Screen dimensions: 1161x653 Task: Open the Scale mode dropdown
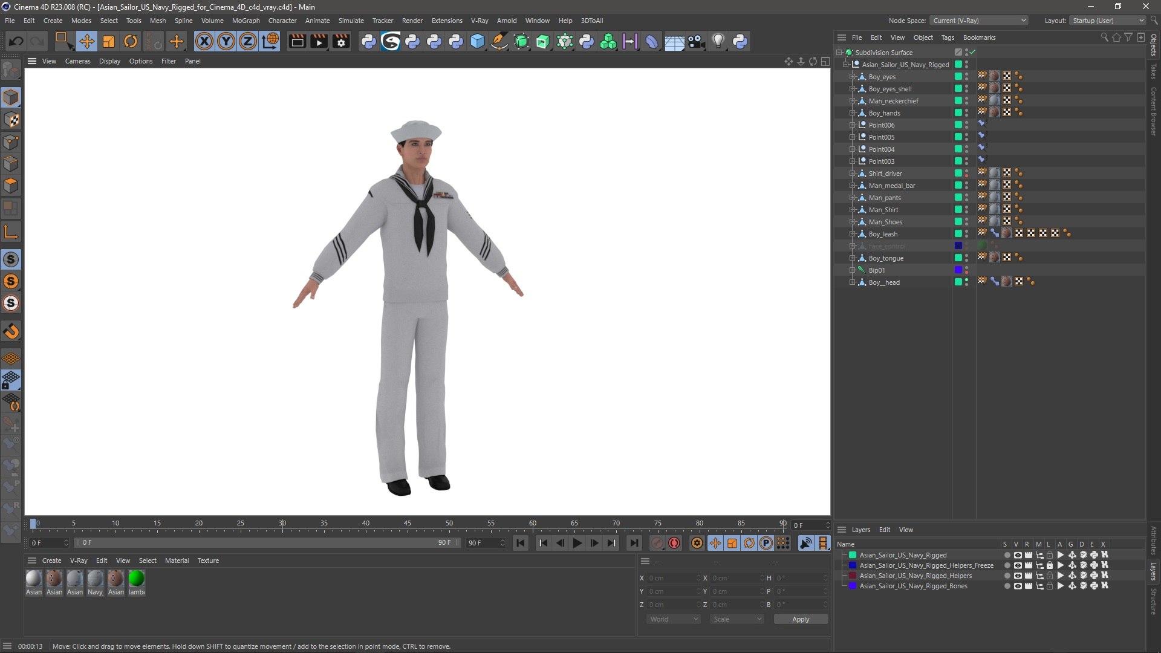click(737, 619)
